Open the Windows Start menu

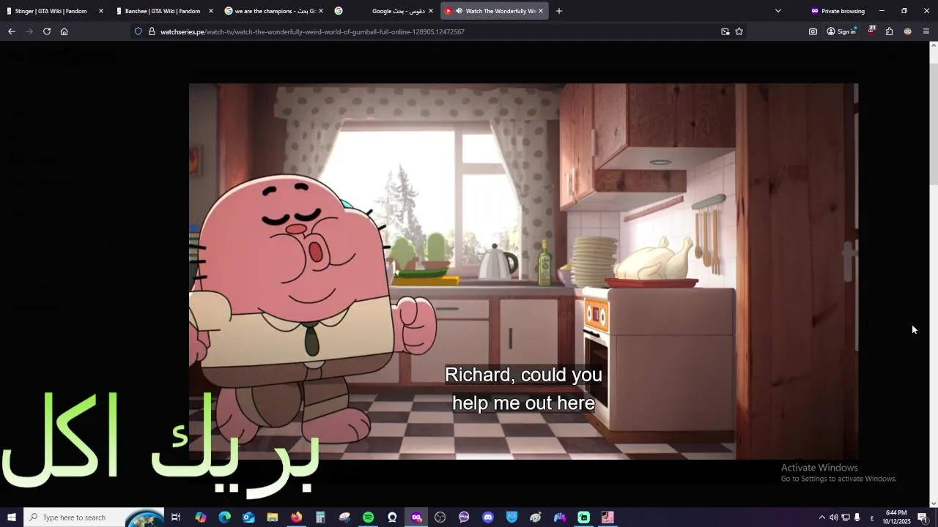tap(11, 517)
